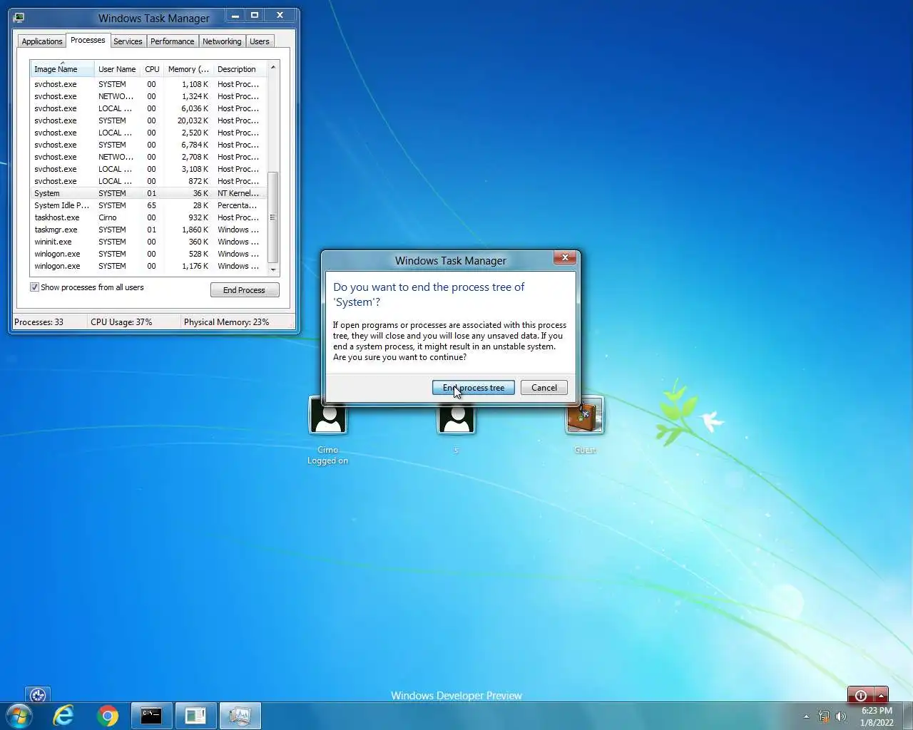Click the Ease of Access button

tap(38, 694)
